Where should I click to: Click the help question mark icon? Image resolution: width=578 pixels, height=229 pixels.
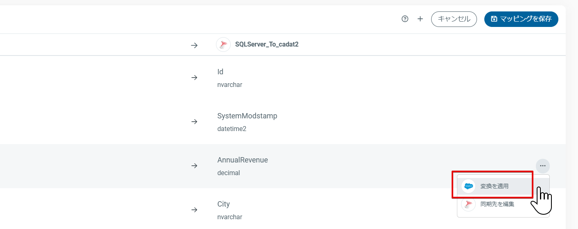[x=405, y=19]
